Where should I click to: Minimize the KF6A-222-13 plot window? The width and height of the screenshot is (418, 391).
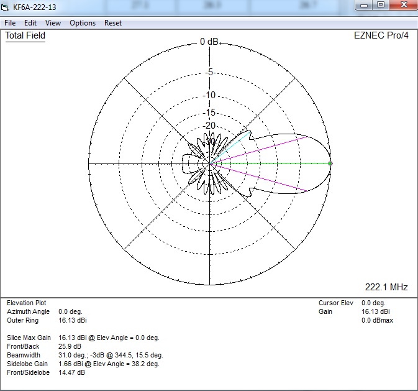365,6
